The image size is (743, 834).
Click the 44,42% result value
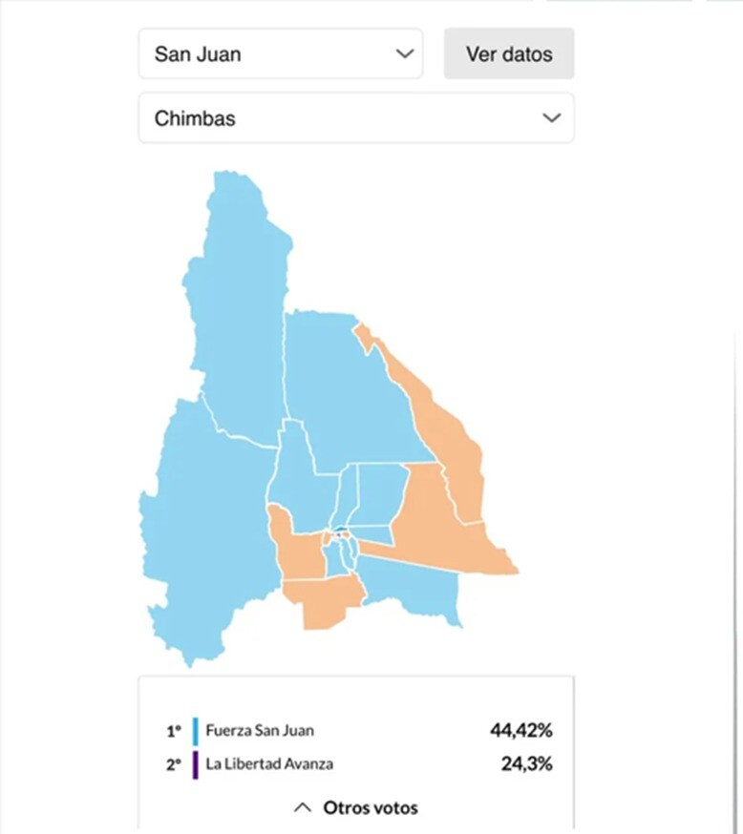click(x=520, y=731)
